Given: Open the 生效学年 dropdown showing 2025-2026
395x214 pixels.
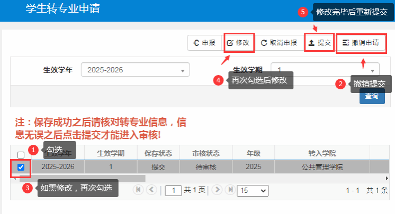Looking at the screenshot, I should coord(135,70).
